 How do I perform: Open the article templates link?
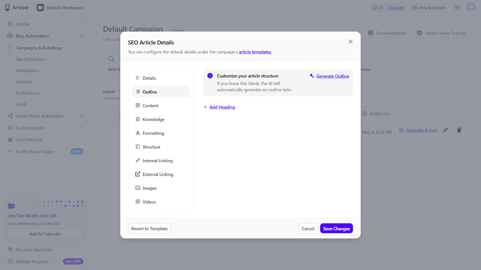pos(255,52)
